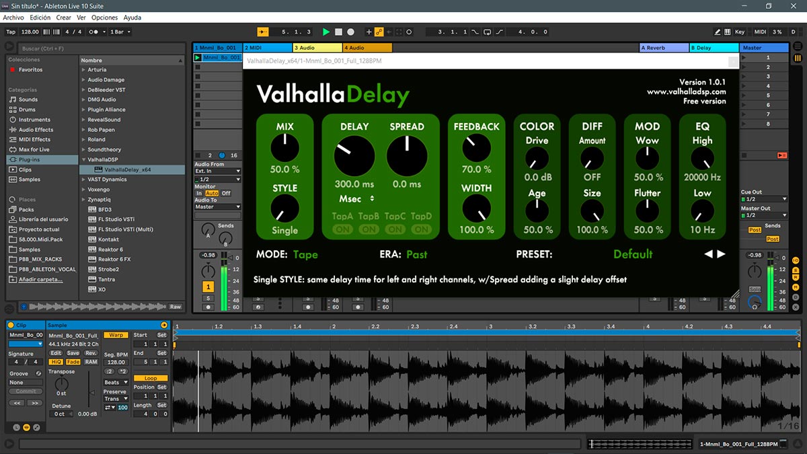Open Packs in Places

[x=26, y=210]
